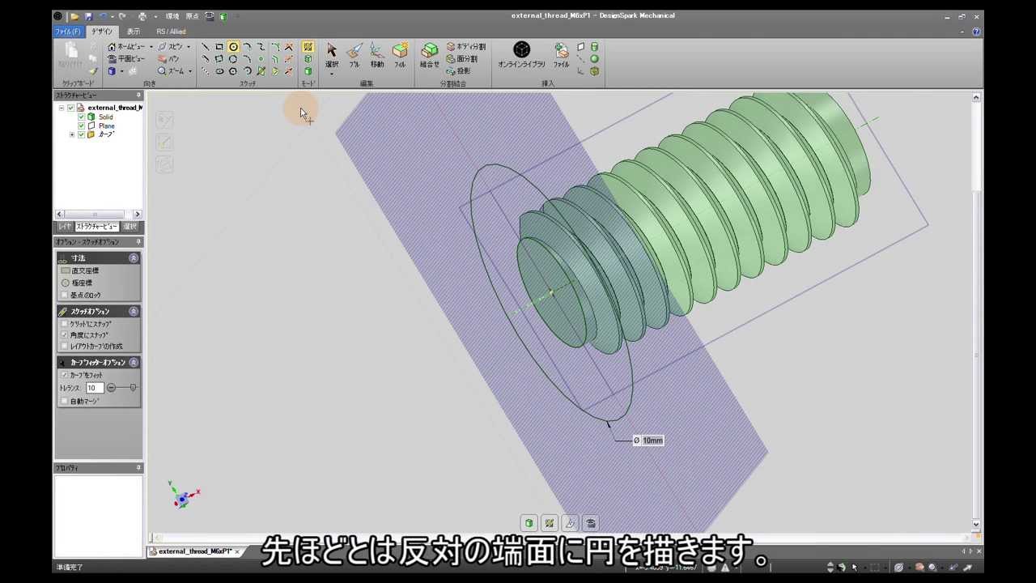
Task: Click the トレランス tolerance slider
Action: tap(122, 388)
